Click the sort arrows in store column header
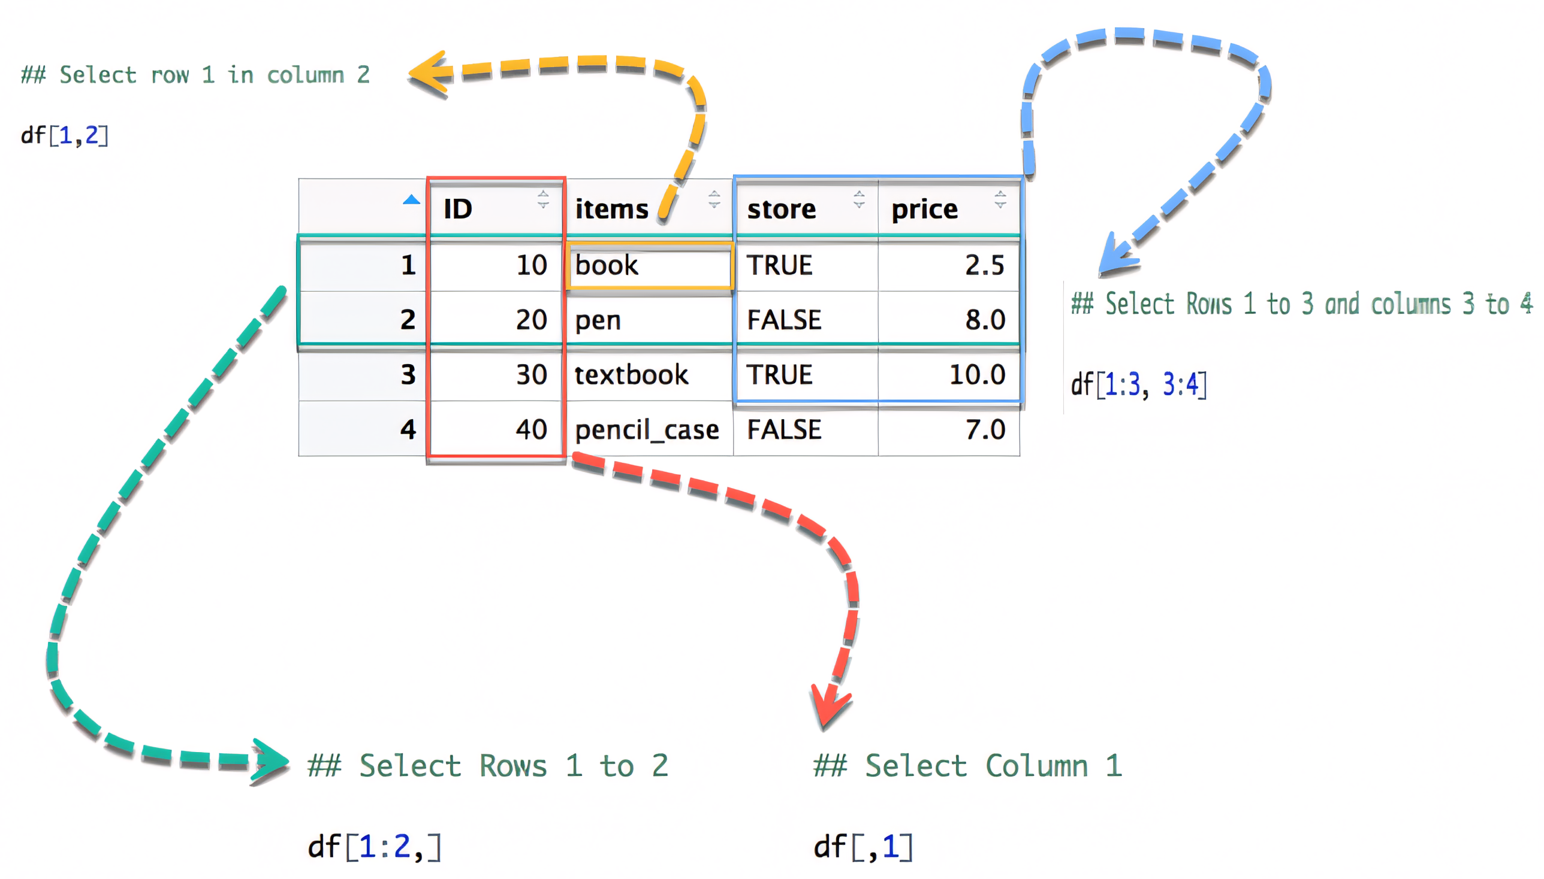This screenshot has height=879, width=1544. [x=859, y=199]
